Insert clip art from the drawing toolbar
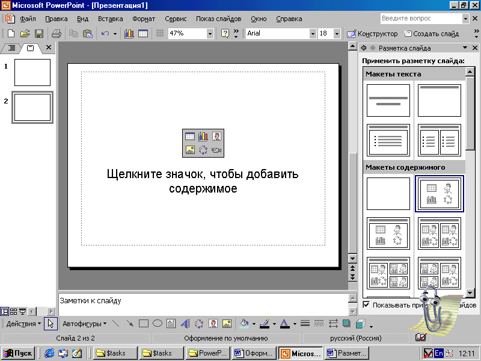The height and width of the screenshot is (361, 481). point(213,324)
